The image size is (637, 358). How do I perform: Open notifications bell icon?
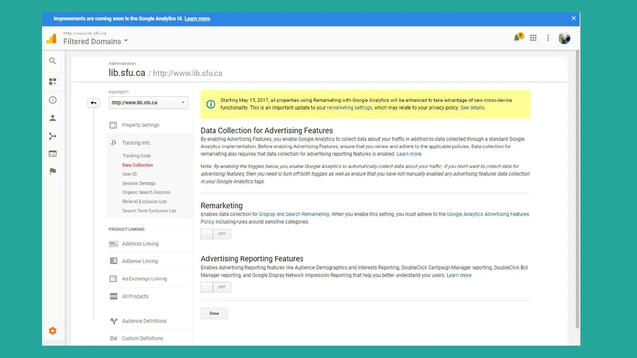tap(517, 38)
